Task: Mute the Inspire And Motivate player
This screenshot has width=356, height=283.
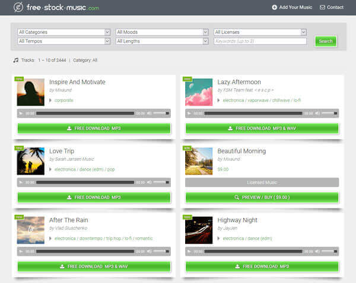Action: pyautogui.click(x=149, y=113)
